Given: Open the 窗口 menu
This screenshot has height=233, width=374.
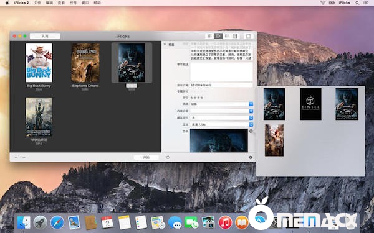Looking at the screenshot, I should [x=85, y=3].
